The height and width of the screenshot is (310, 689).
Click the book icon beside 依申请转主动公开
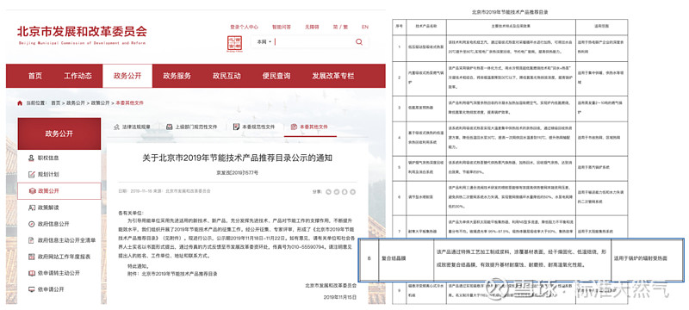point(31,273)
